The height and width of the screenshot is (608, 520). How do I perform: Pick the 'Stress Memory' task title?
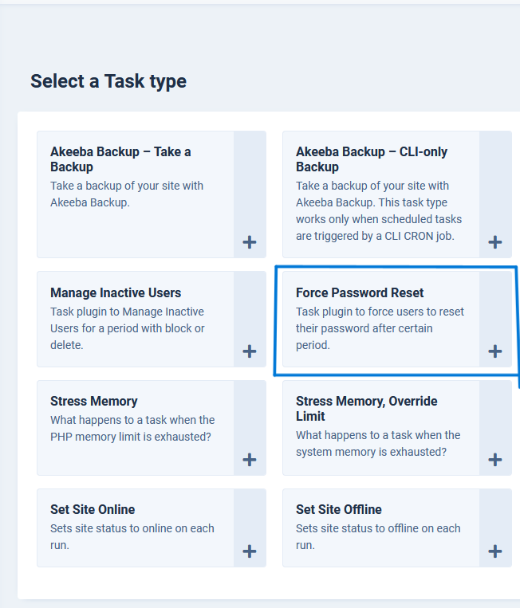[x=94, y=401]
